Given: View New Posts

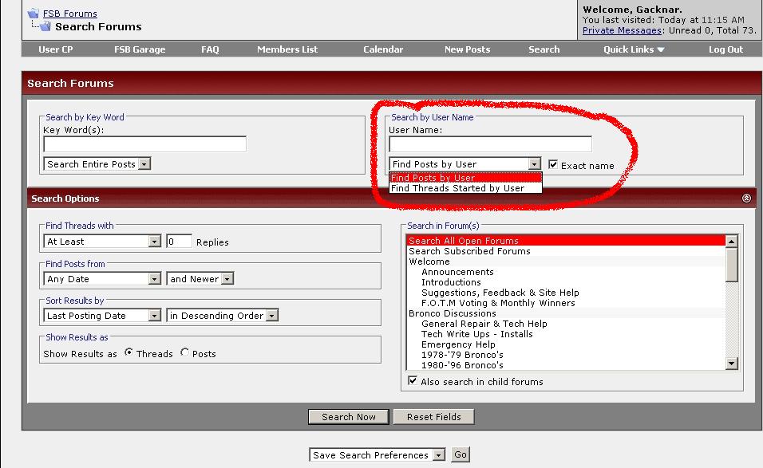Looking at the screenshot, I should [x=467, y=49].
